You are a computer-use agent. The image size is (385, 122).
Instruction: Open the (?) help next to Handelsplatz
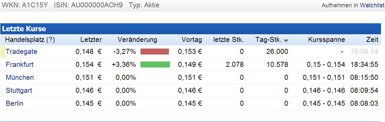point(51,40)
